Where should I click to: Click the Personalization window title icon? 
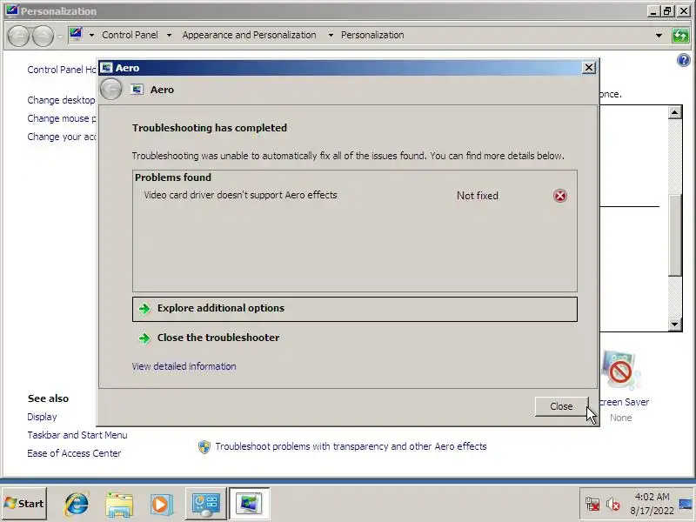tap(12, 10)
